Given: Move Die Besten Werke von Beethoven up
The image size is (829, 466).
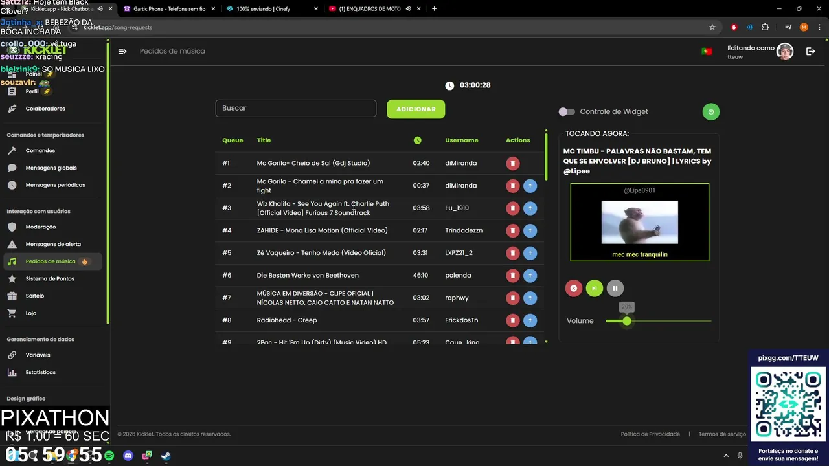Looking at the screenshot, I should (x=530, y=275).
